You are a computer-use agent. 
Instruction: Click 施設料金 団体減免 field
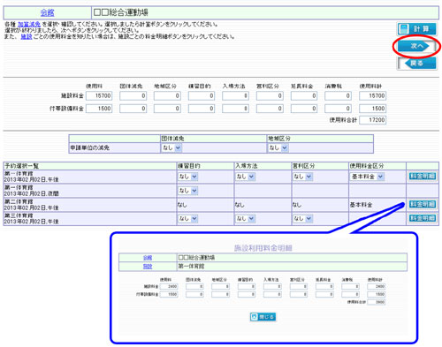pyautogui.click(x=133, y=95)
